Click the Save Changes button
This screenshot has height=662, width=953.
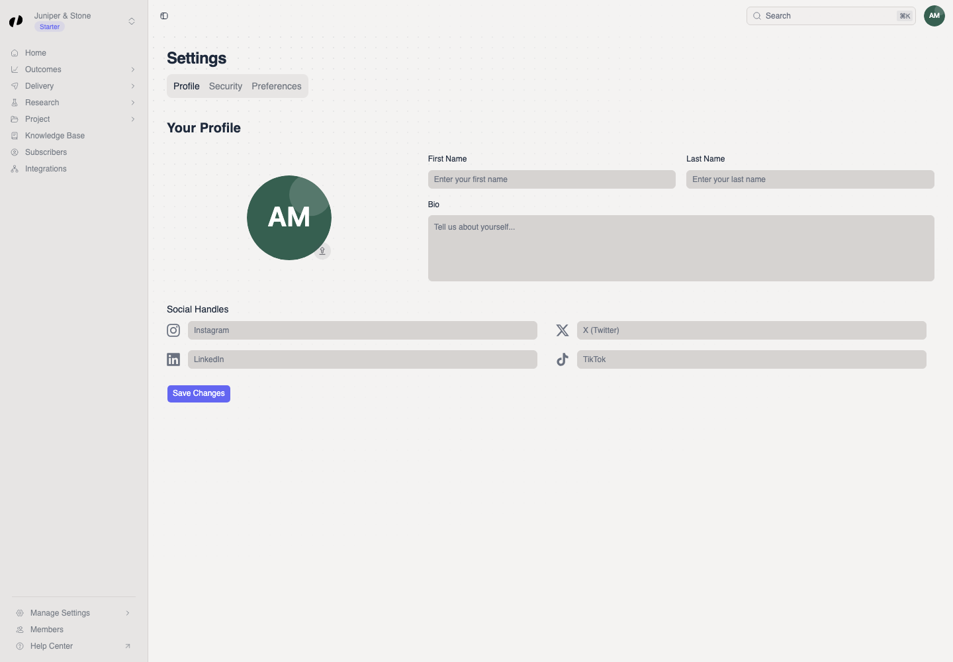[199, 394]
